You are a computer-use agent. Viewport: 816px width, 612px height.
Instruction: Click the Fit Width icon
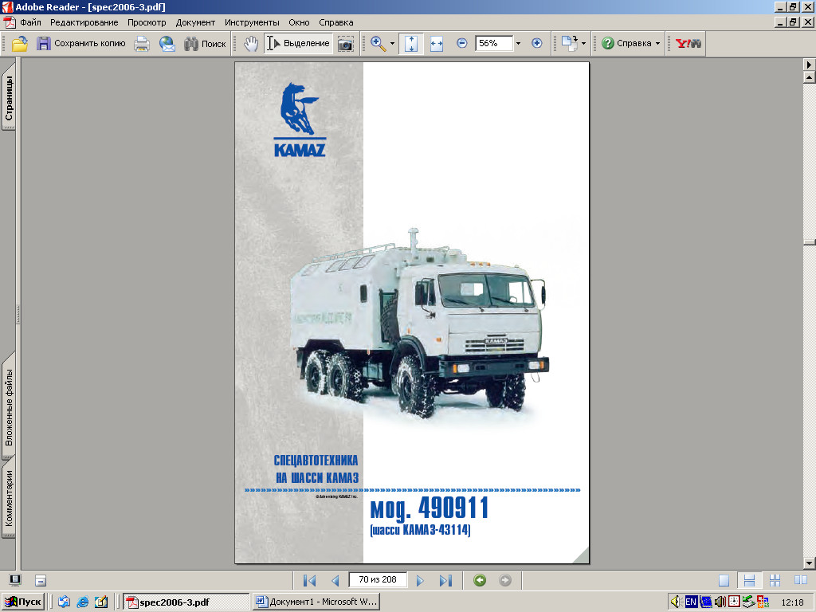437,44
